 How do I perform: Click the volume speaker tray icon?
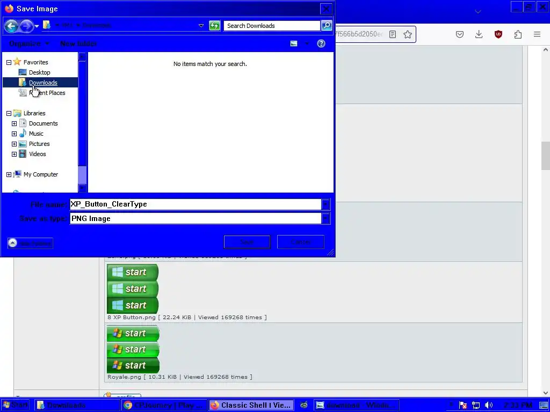(489, 406)
